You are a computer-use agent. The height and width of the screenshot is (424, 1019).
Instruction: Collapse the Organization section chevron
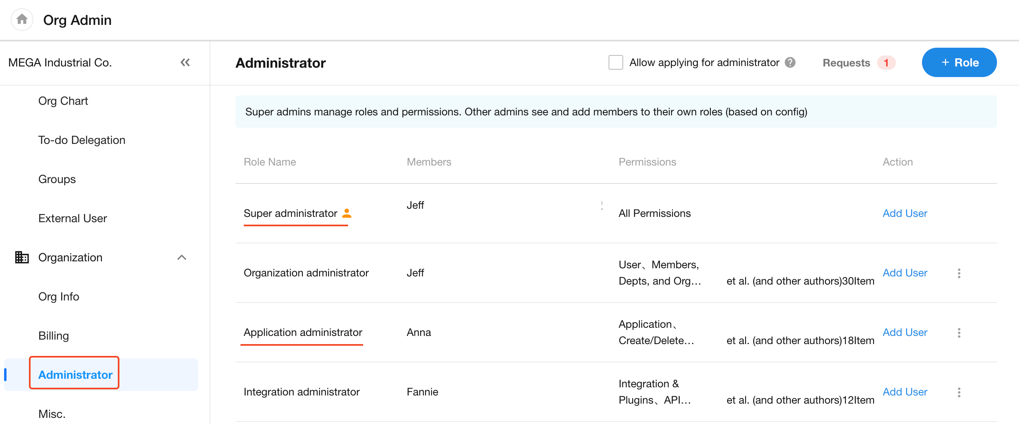coord(182,257)
